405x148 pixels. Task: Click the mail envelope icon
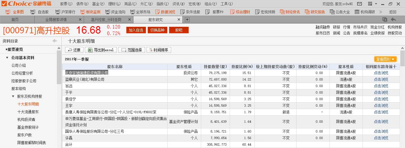click(x=360, y=4)
